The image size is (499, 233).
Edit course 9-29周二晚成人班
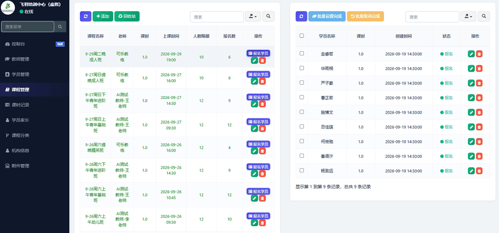tap(254, 60)
